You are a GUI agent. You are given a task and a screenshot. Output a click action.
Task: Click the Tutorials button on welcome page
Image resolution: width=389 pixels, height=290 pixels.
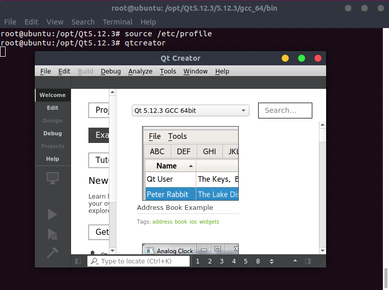pyautogui.click(x=99, y=160)
